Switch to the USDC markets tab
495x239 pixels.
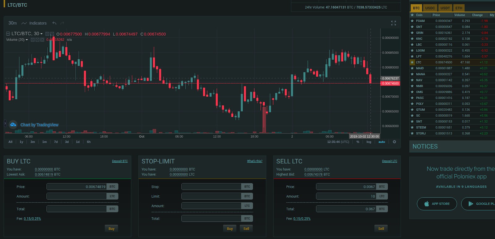click(430, 8)
